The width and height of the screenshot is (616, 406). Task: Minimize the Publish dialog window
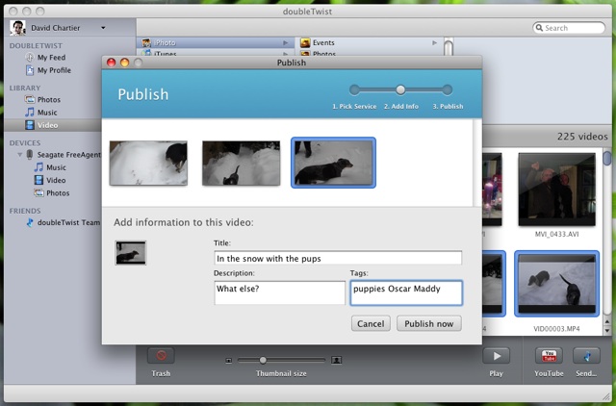[x=124, y=63]
